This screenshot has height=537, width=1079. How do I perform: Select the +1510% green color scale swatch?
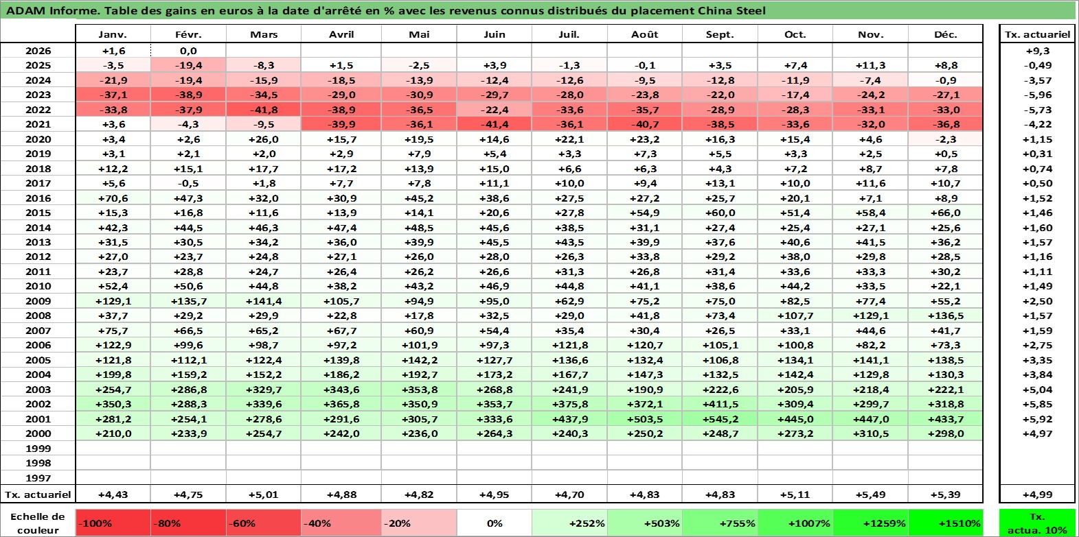pos(945,523)
